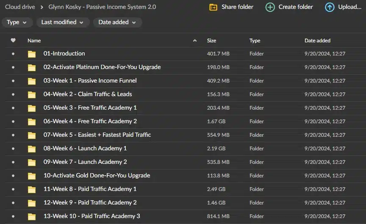This screenshot has height=224, width=366.
Task: Open 07-Week 5 - Easiest + Fastest Paid Traffic name
Action: tap(97, 135)
